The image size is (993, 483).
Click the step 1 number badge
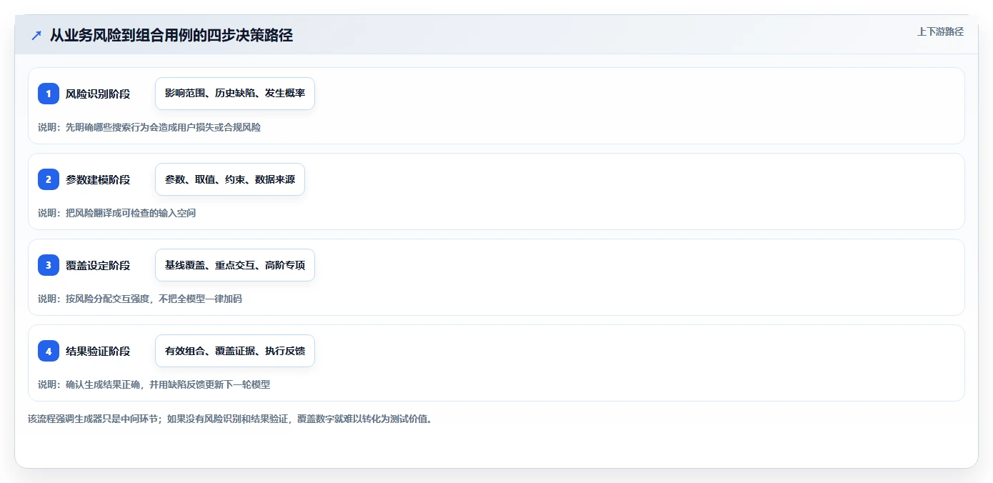49,94
